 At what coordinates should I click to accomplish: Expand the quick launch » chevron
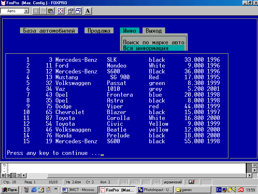[x=55, y=189]
